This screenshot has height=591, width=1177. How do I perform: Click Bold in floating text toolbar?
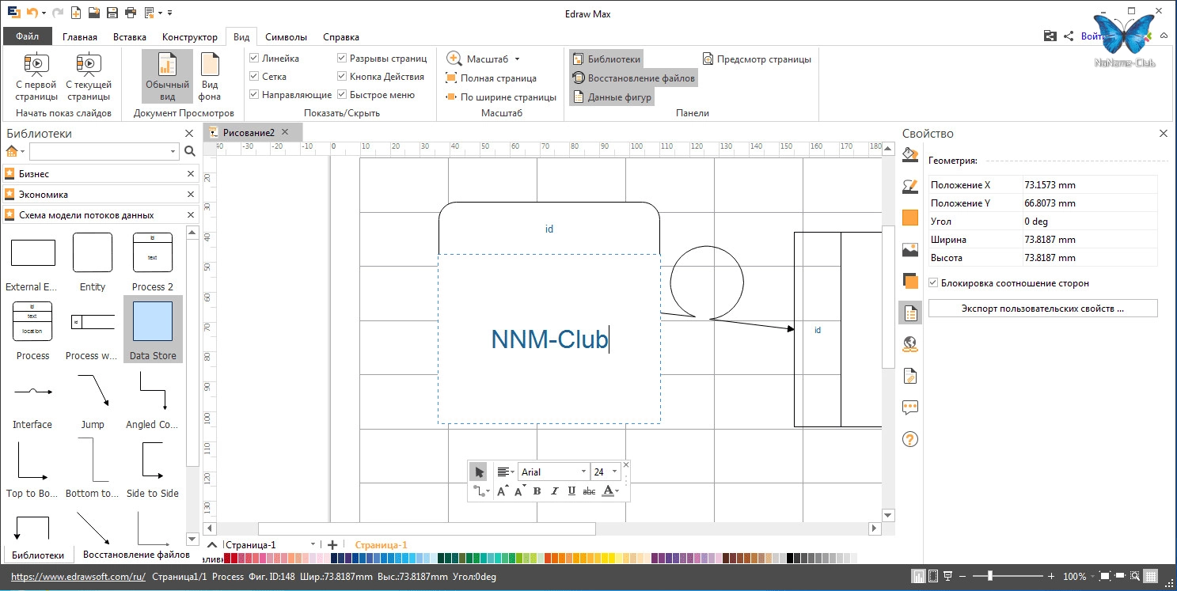[x=537, y=491]
